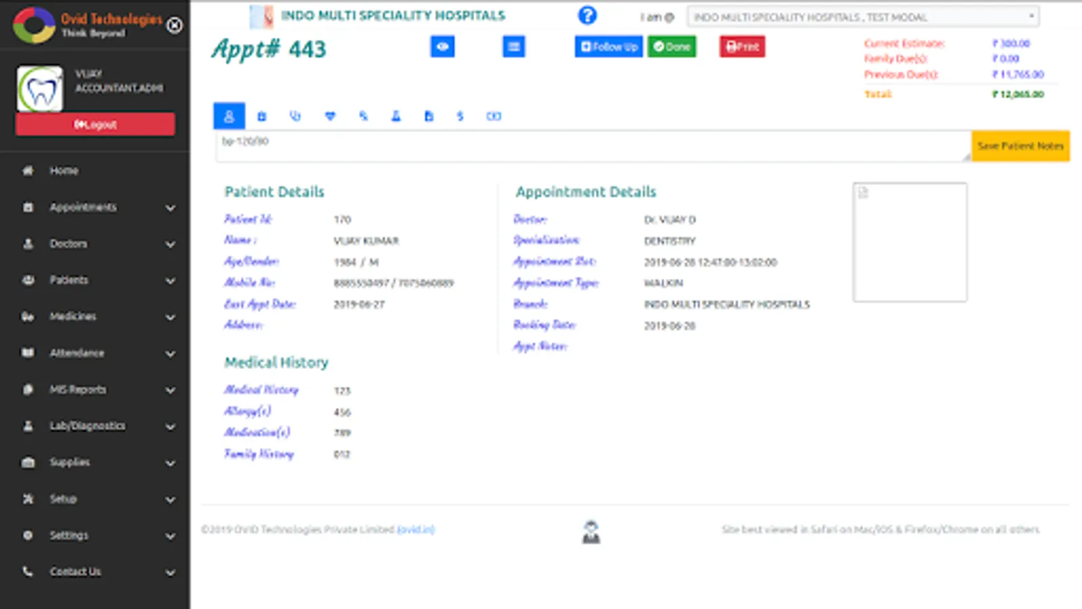Expand the Setup chevron
Screen dimensions: 1082x609
[170, 500]
